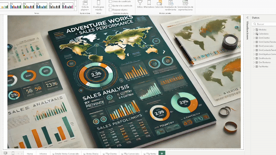Expand the themes gallery dropdown arrow
The image size is (276, 155).
pos(75,6)
